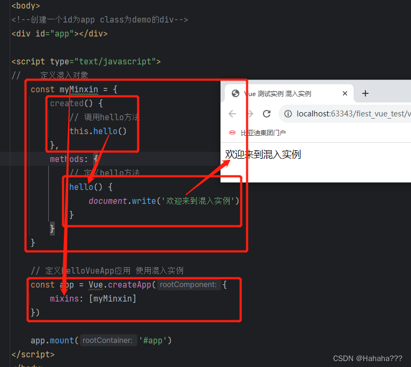411x367 pixels.
Task: Click the rootContainer: inlay hint
Action: pyautogui.click(x=108, y=340)
